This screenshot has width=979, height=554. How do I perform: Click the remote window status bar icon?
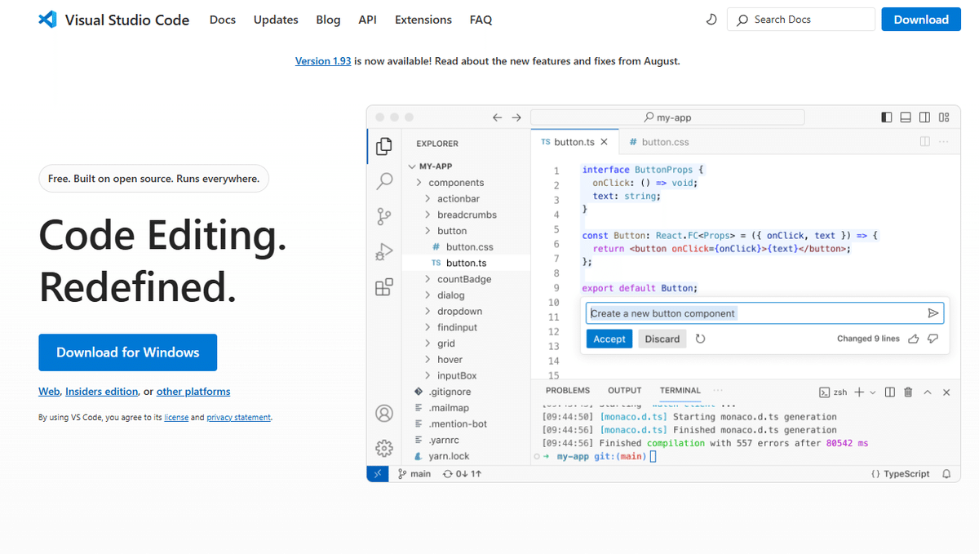[x=378, y=473]
